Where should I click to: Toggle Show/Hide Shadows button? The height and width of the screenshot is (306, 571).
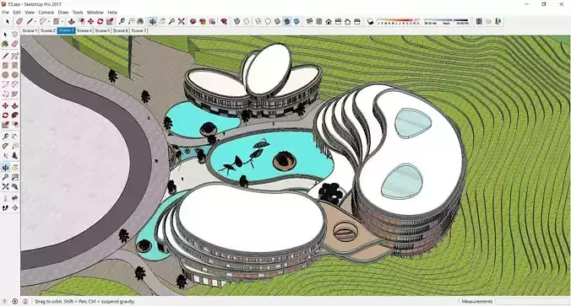370,21
